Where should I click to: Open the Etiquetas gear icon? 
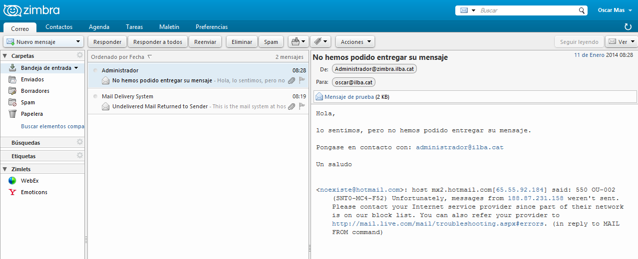(79, 156)
